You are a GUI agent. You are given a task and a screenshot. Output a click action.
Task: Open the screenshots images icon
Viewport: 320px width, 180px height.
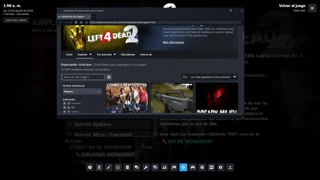[155, 167]
